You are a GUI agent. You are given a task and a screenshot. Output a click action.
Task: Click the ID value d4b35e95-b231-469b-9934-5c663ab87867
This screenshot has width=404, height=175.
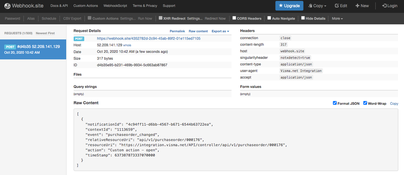tap(132, 65)
